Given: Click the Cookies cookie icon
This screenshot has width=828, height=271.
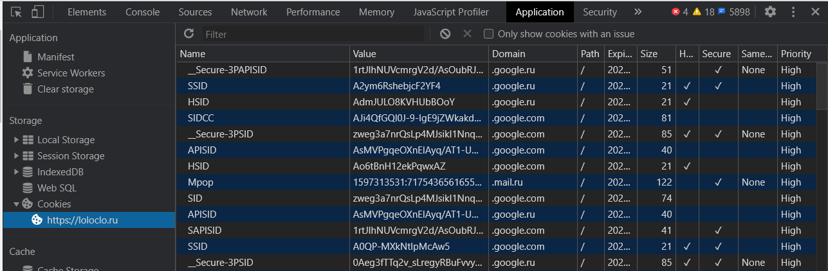Looking at the screenshot, I should pyautogui.click(x=28, y=204).
